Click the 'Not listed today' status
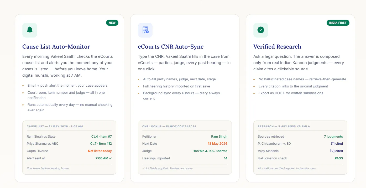 coord(100,151)
